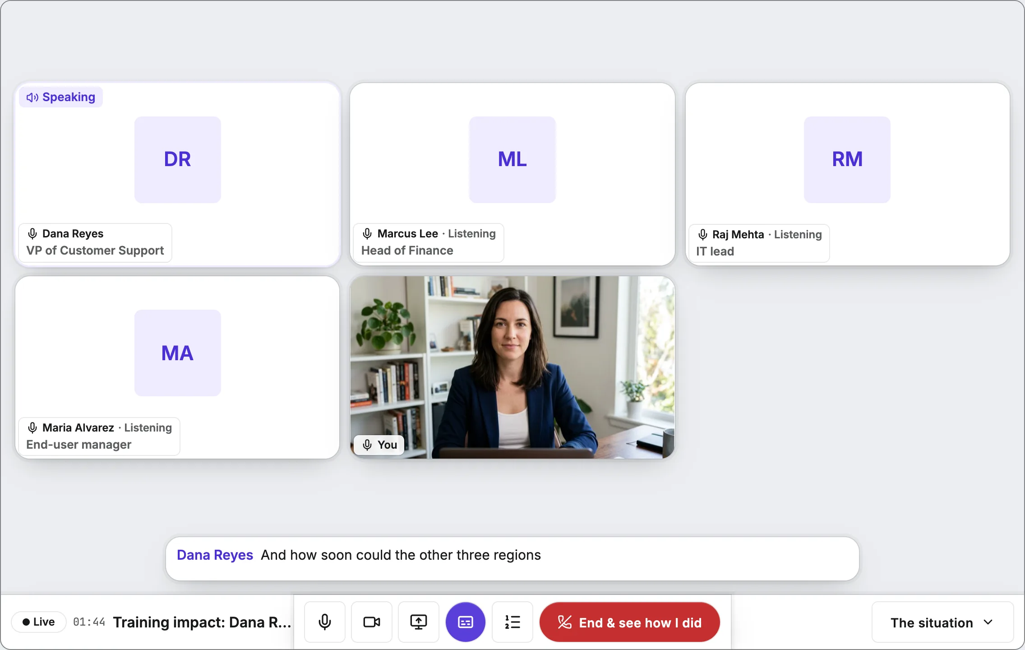The width and height of the screenshot is (1025, 650).
Task: Click mic icon beside Marcus Lee name
Action: (x=367, y=233)
